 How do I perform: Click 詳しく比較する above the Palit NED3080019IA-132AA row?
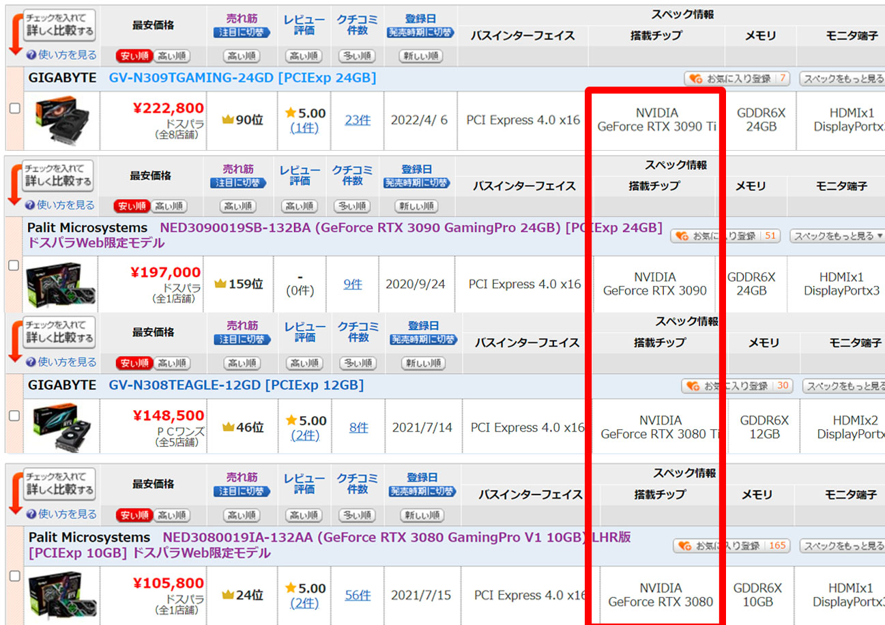point(59,484)
